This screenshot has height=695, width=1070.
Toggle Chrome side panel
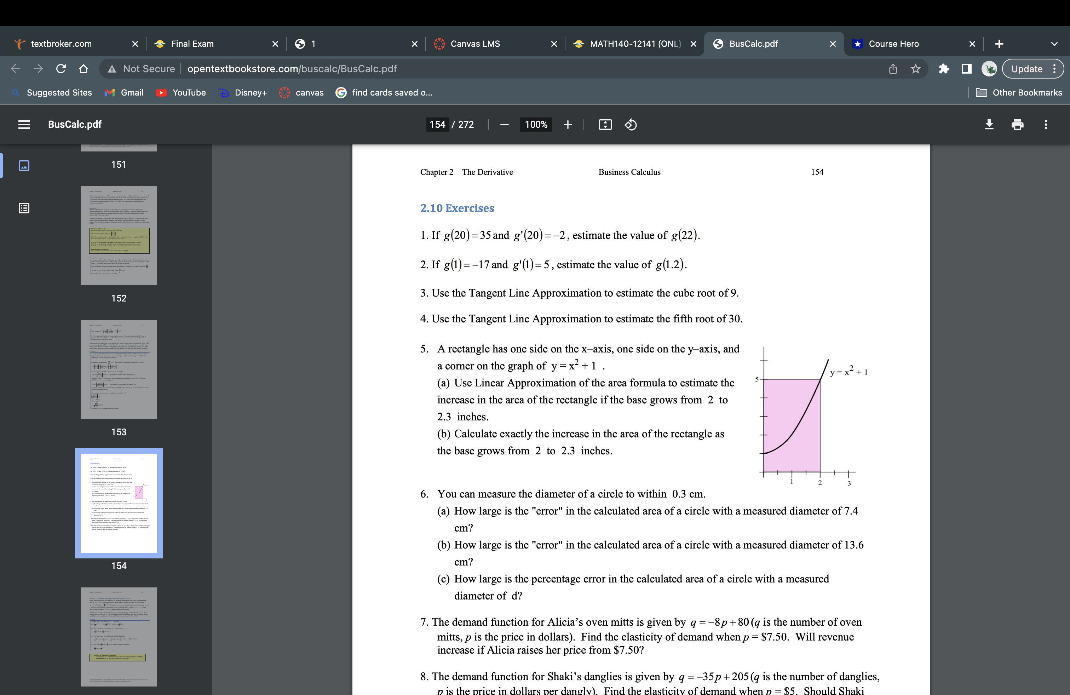pos(966,69)
